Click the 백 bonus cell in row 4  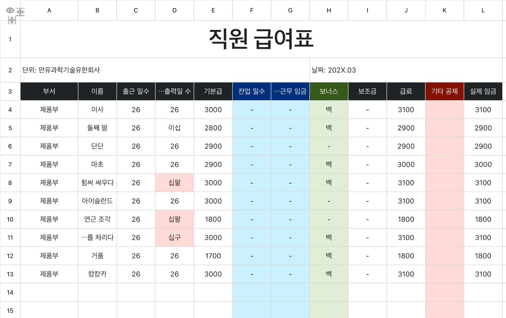point(329,109)
